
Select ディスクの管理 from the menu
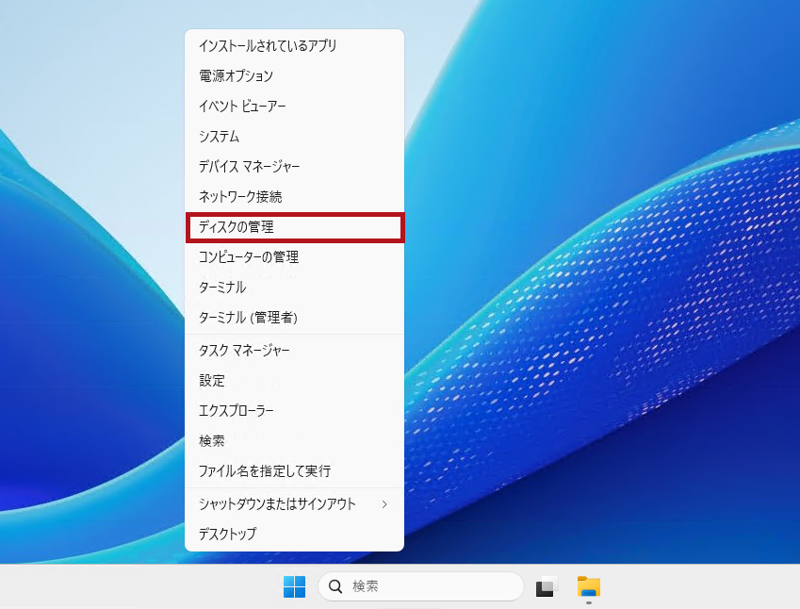(294, 227)
